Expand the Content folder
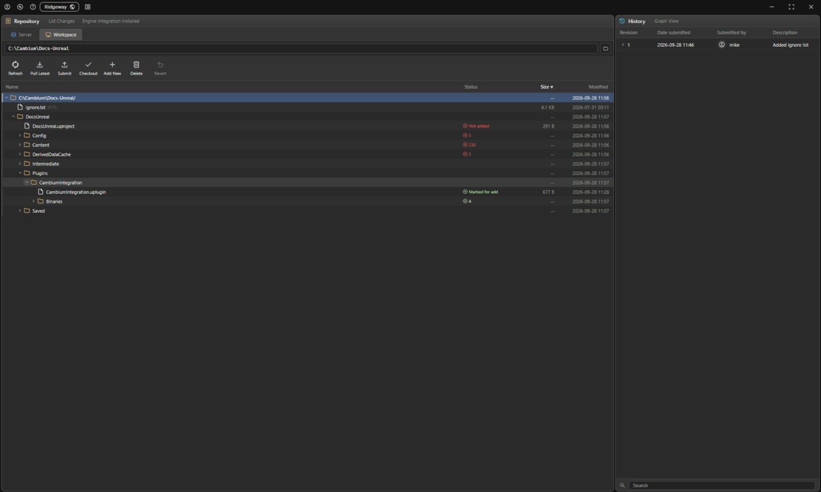Image resolution: width=821 pixels, height=492 pixels. point(20,145)
